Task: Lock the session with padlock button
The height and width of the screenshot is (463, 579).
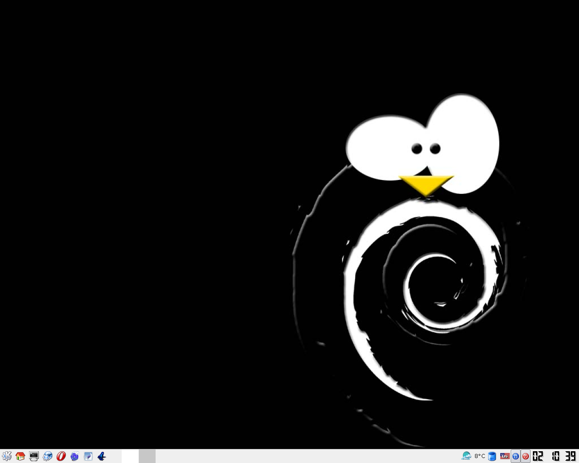Action: coord(516,456)
